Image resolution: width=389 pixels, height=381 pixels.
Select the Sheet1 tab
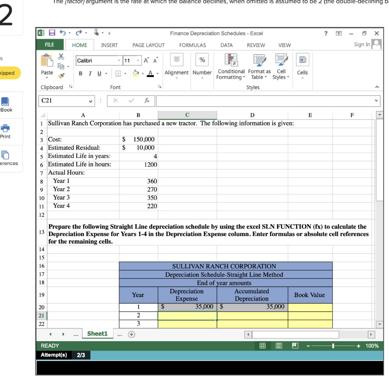[97, 334]
